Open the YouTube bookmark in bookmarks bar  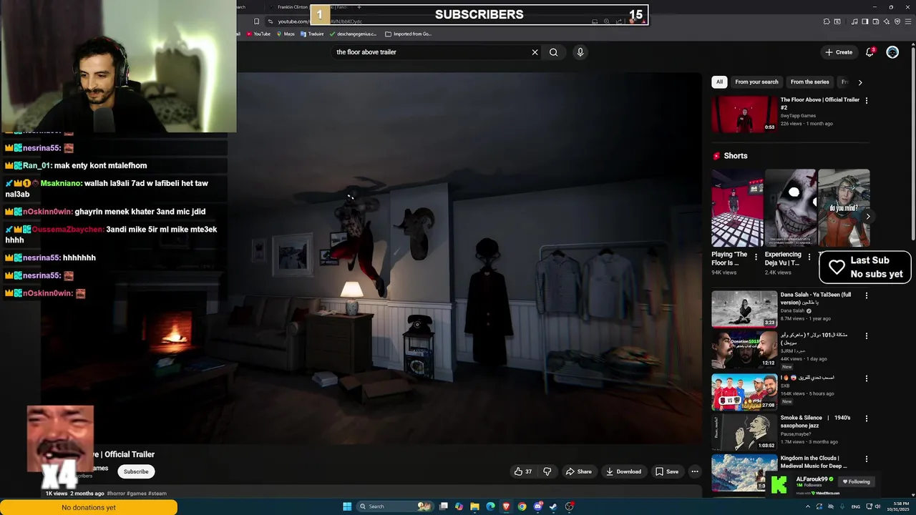[258, 34]
